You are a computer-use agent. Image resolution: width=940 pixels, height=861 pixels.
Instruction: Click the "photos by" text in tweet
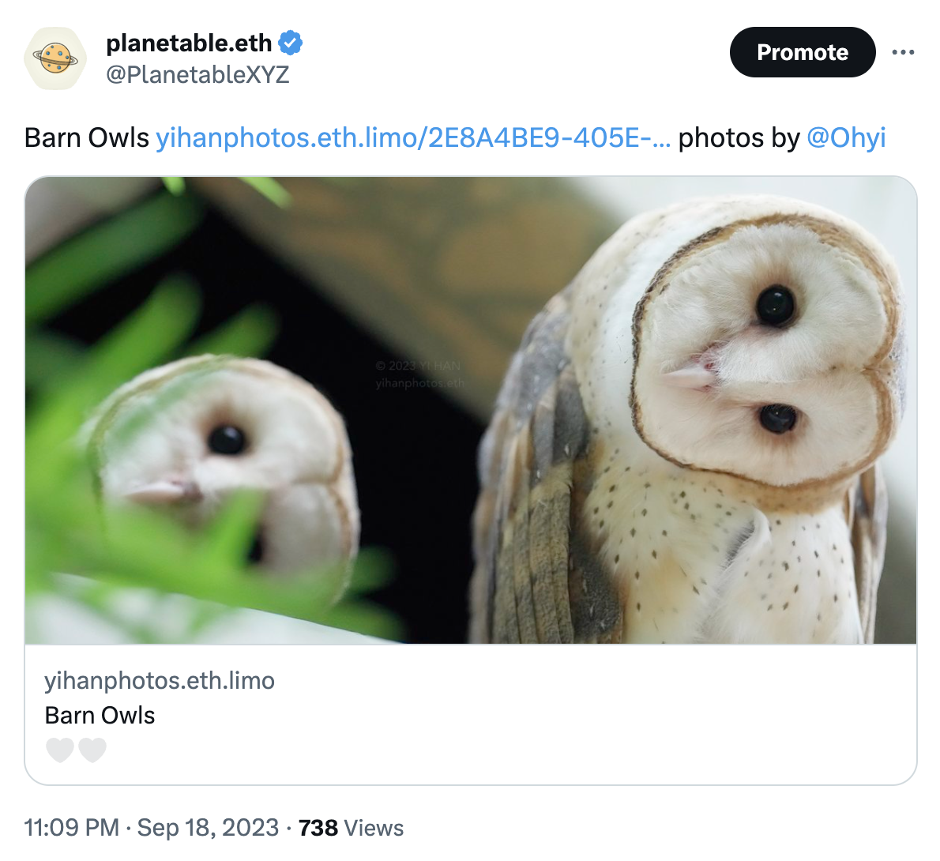point(739,137)
